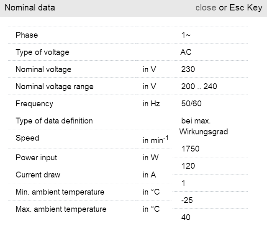Select the "Max. ambient temperature" label

pyautogui.click(x=61, y=209)
